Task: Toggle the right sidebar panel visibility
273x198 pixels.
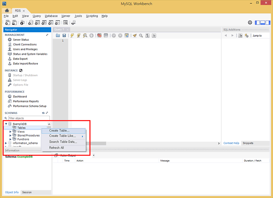Action: point(268,22)
